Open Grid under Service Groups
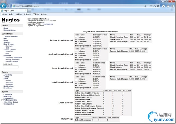This screenshot has width=176, height=124. click(x=7, y=53)
